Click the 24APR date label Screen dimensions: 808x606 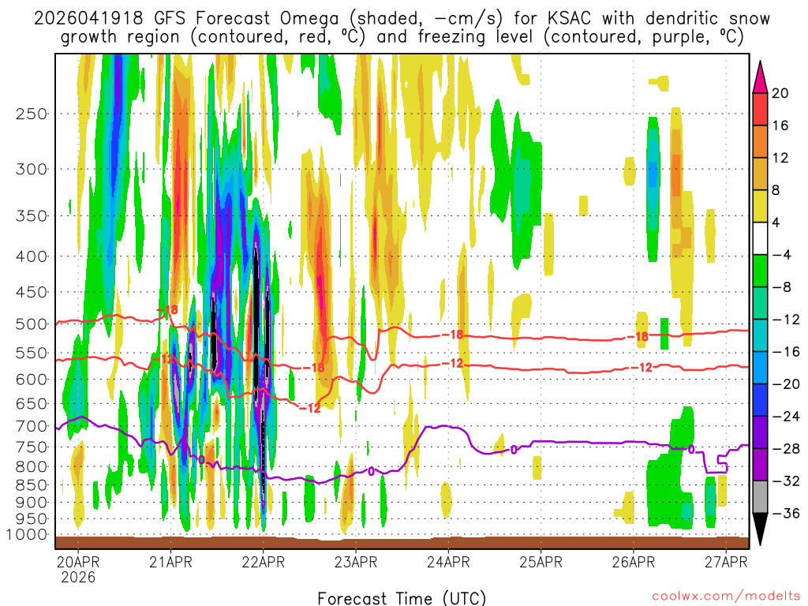(x=448, y=562)
